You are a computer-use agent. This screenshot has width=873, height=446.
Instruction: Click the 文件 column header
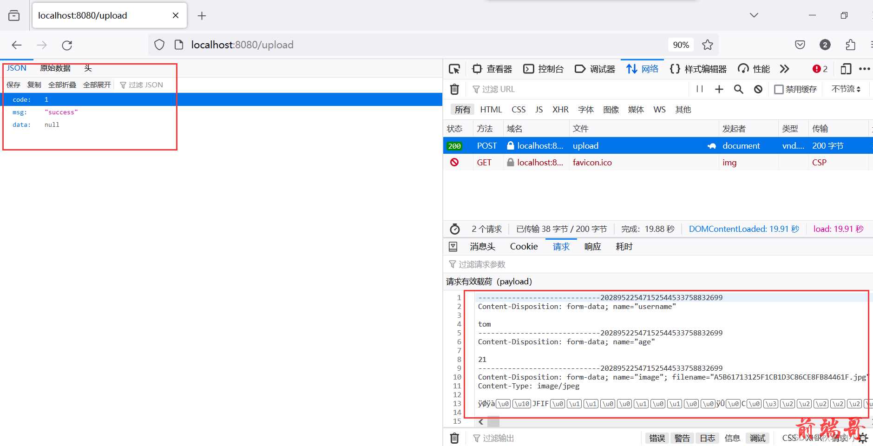click(x=644, y=129)
